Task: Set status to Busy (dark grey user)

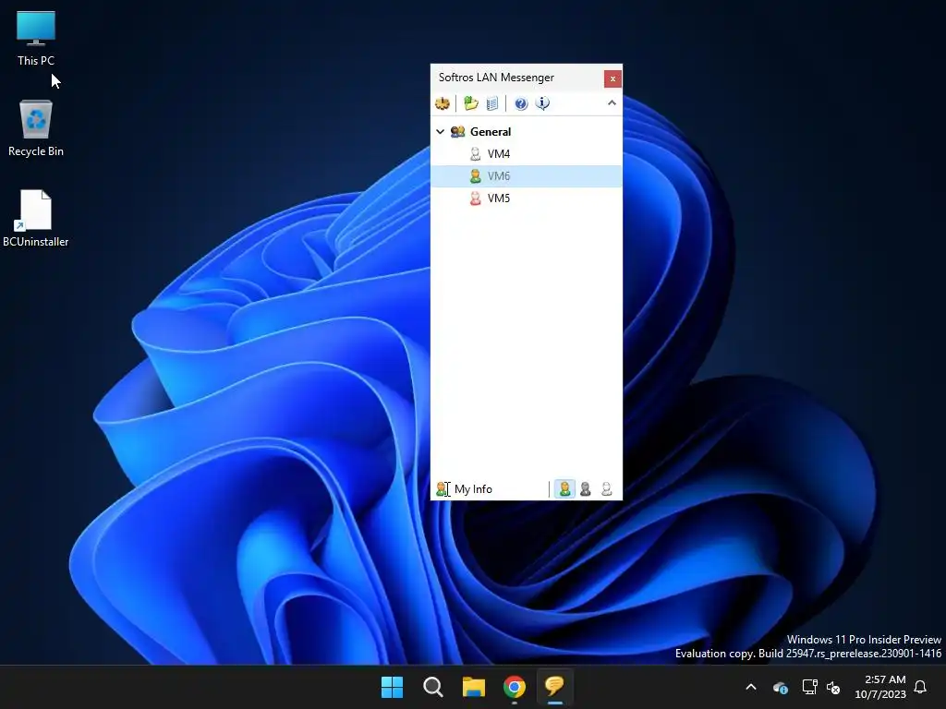Action: [585, 489]
